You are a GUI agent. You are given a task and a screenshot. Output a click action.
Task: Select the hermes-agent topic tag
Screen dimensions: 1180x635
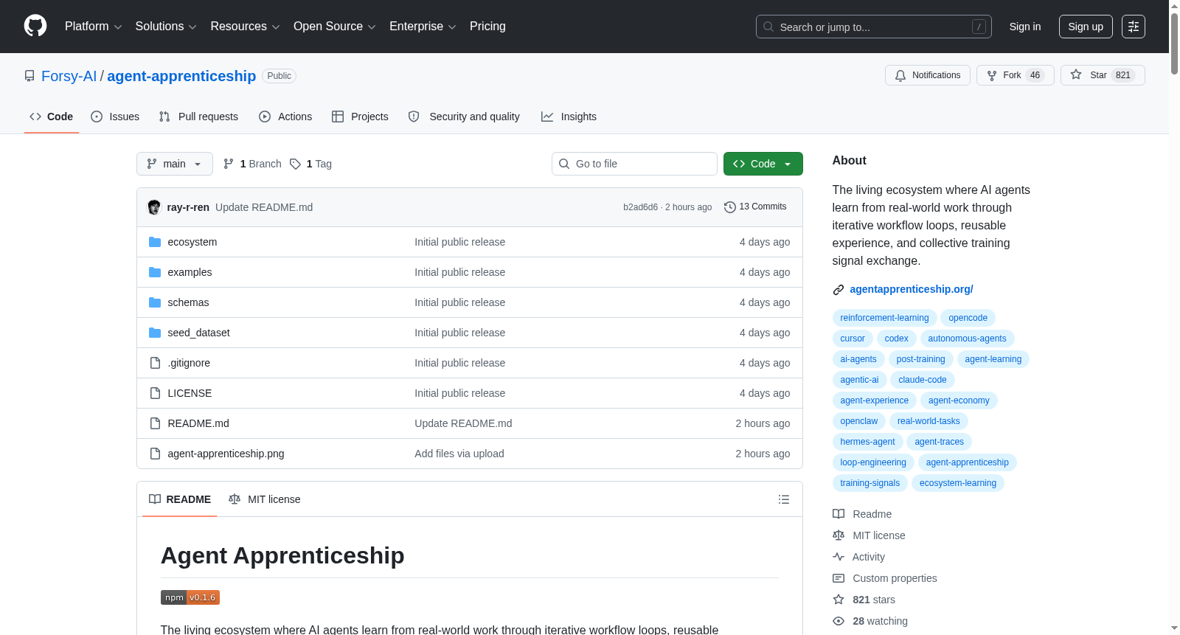click(x=867, y=442)
